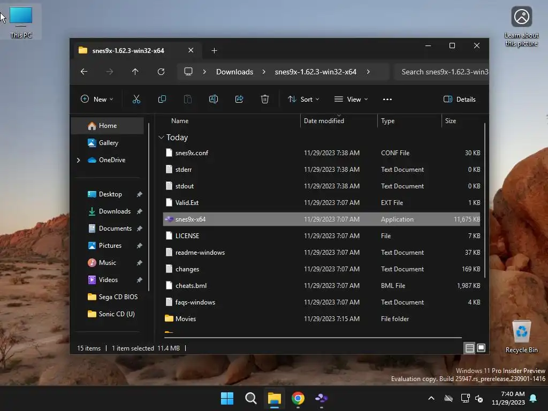Click the PC icon in address bar

(x=188, y=72)
